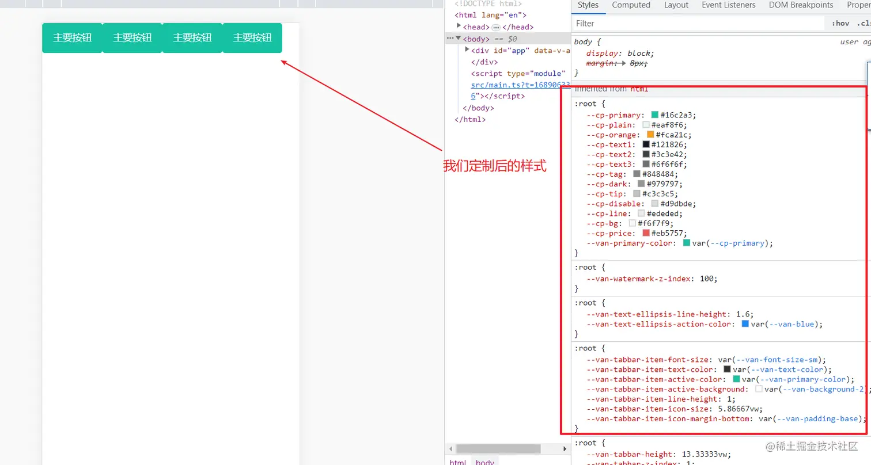Open the --van-text-ellipsis-action-color swatch
871x465 pixels.
pyautogui.click(x=745, y=324)
